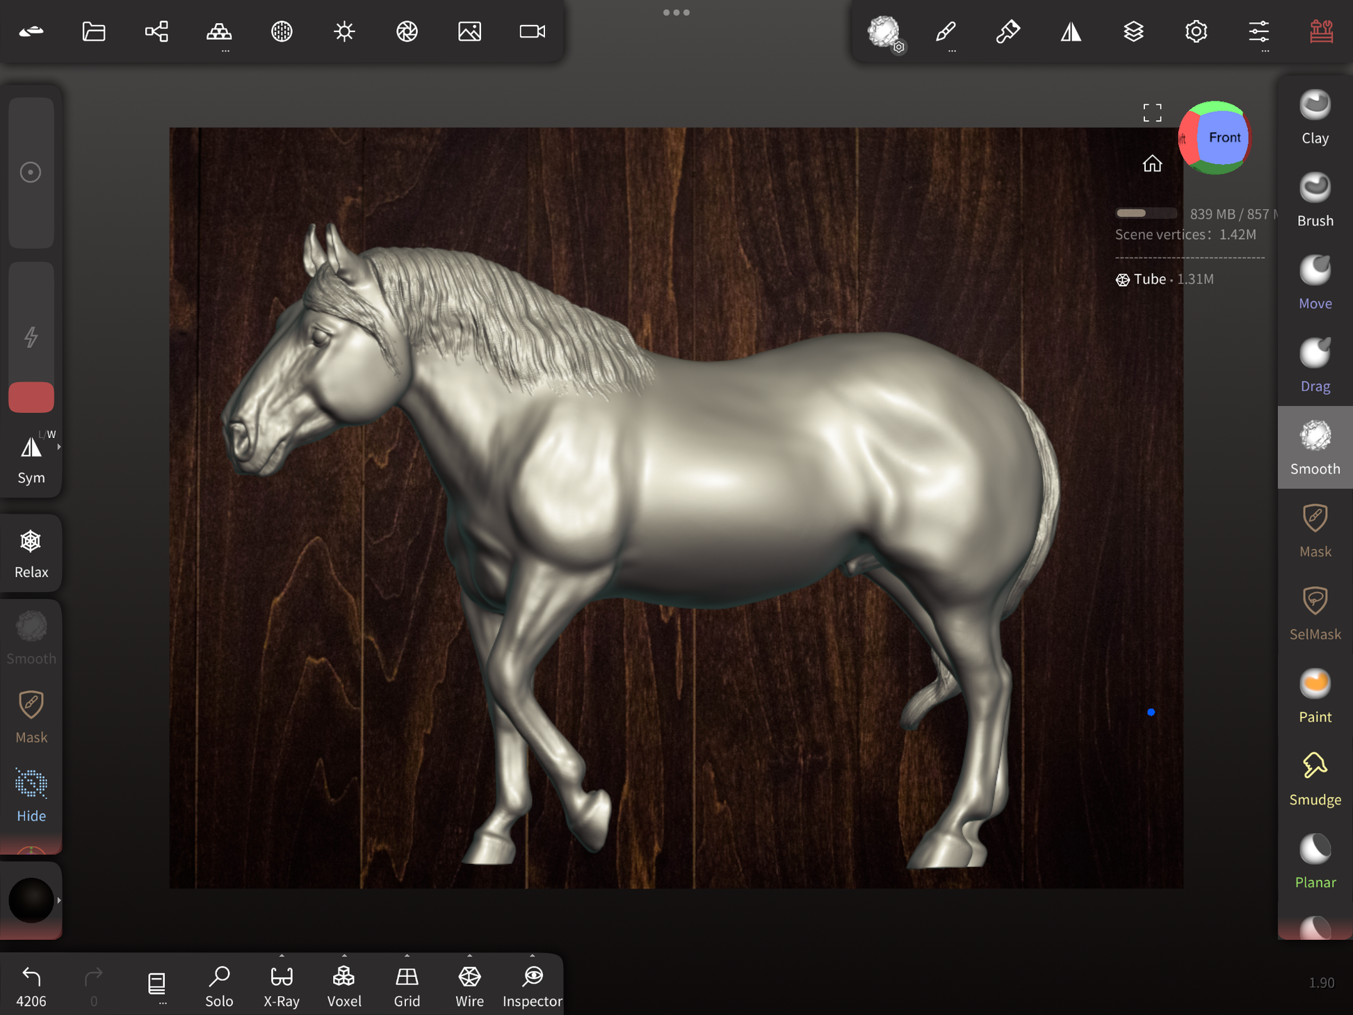Open the lighting sun icon
1353x1015 pixels.
(x=344, y=31)
